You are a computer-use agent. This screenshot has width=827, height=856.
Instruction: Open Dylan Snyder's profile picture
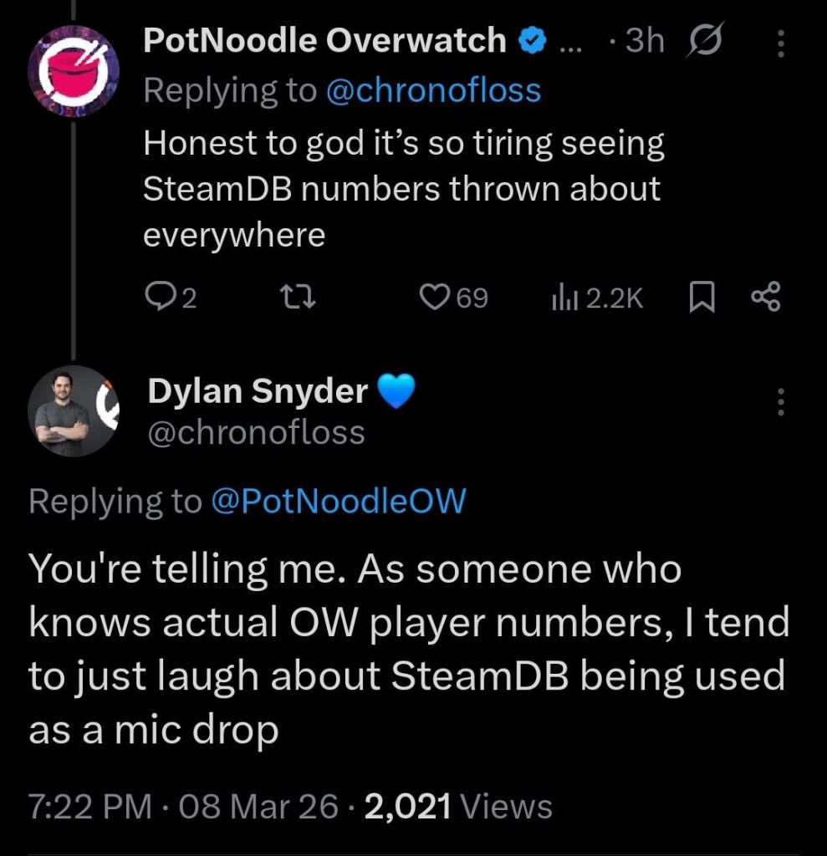point(74,410)
